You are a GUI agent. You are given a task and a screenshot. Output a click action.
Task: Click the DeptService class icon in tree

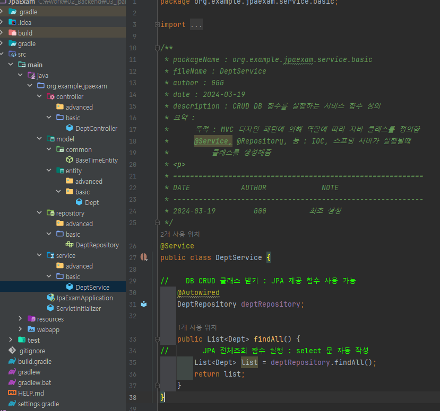click(x=70, y=287)
